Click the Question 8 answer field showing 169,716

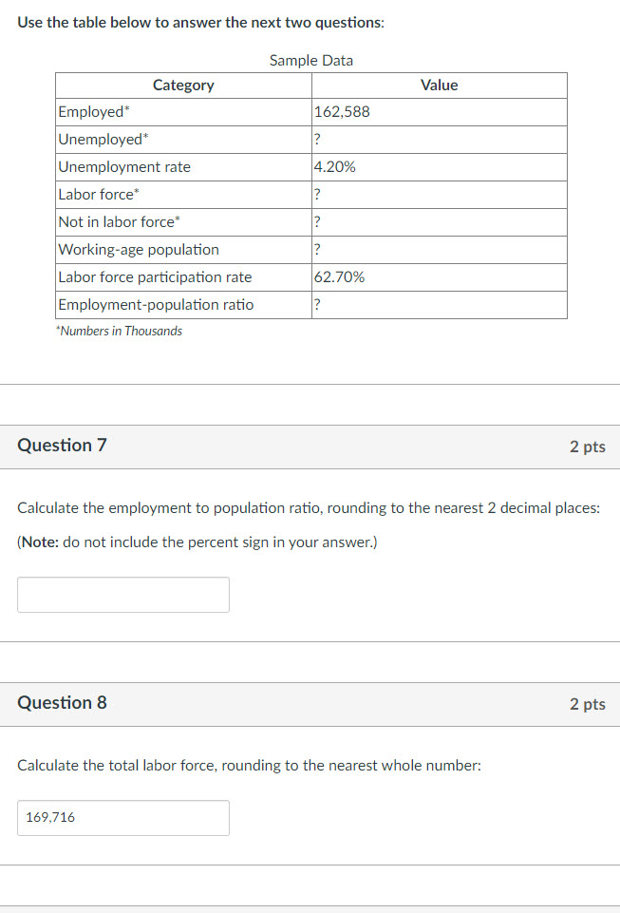[122, 817]
